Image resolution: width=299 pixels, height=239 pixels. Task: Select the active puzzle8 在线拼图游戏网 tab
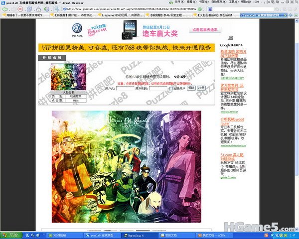click(264, 15)
